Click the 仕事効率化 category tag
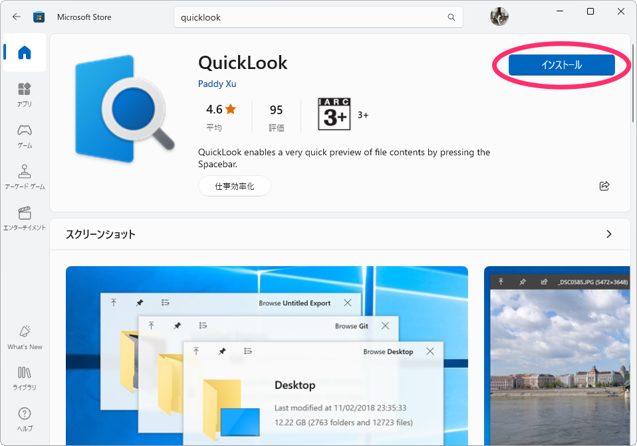The width and height of the screenshot is (637, 446). pyautogui.click(x=235, y=186)
